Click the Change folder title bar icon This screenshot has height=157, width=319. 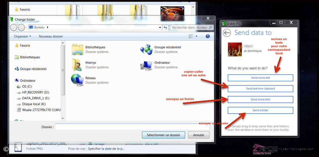click(x=11, y=19)
